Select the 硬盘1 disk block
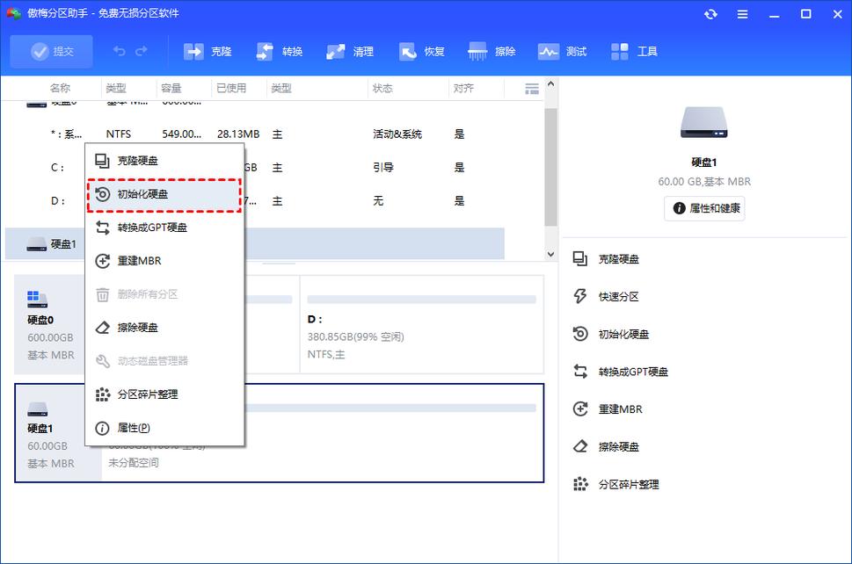Screen dimensions: 852x564 [x=55, y=430]
